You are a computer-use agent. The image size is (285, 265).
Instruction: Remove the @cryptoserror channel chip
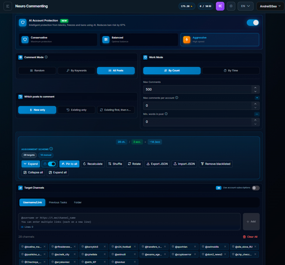coord(195,254)
